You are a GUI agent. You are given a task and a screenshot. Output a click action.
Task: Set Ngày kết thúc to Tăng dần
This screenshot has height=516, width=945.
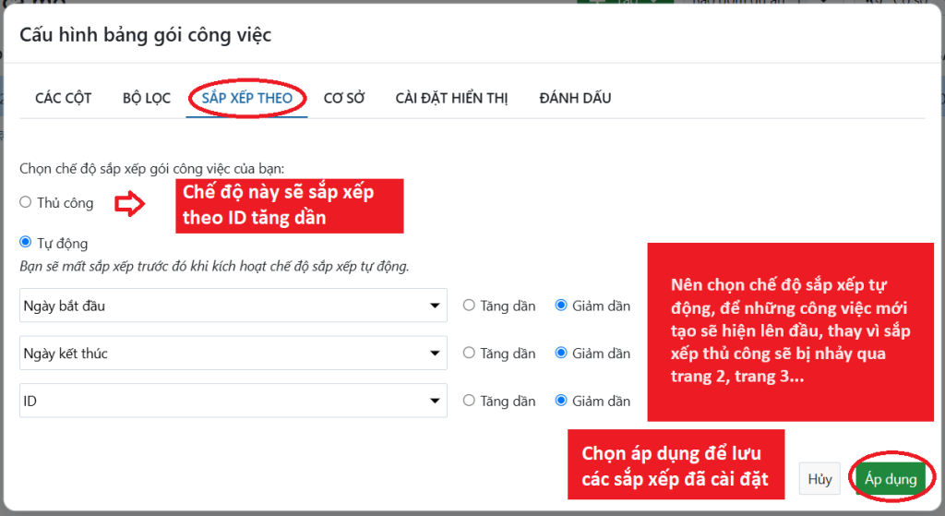click(469, 353)
